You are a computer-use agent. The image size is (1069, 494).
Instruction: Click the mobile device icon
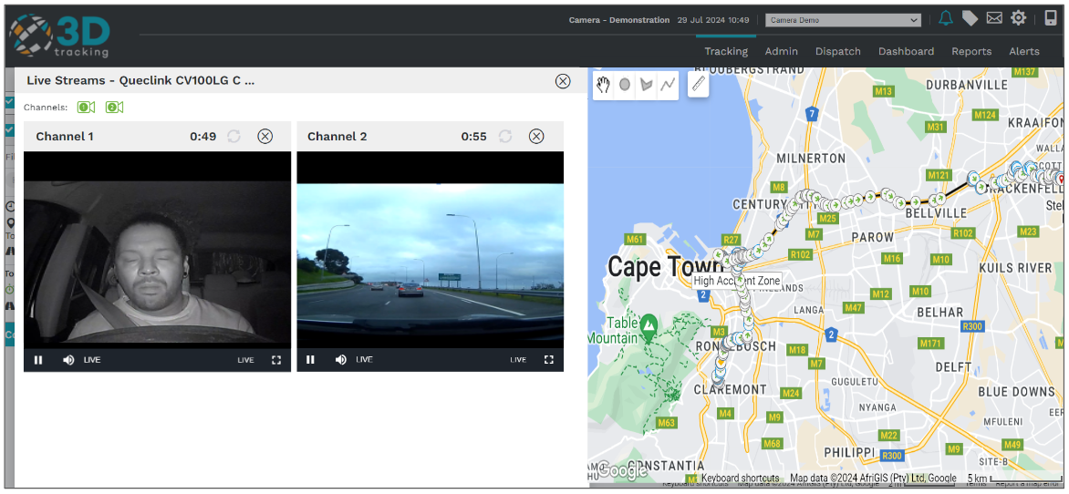click(1050, 18)
